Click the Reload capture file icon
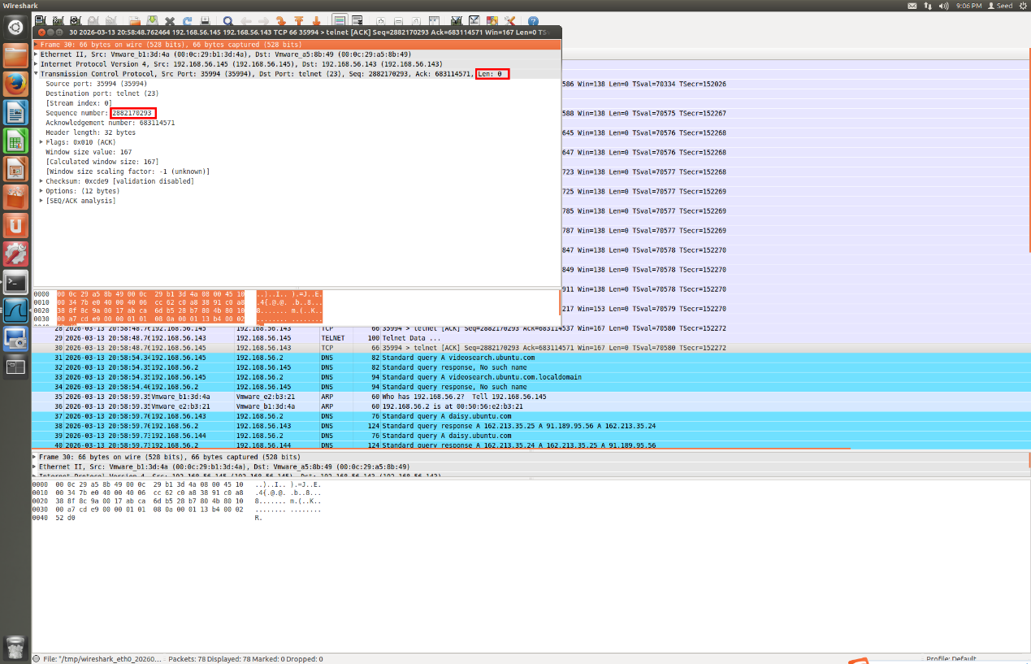This screenshot has width=1031, height=664. pos(188,21)
